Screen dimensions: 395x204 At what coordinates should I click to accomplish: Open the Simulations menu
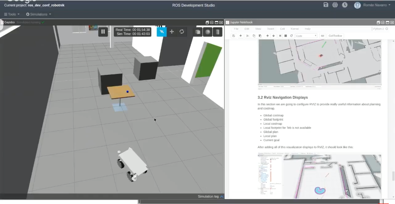(39, 14)
